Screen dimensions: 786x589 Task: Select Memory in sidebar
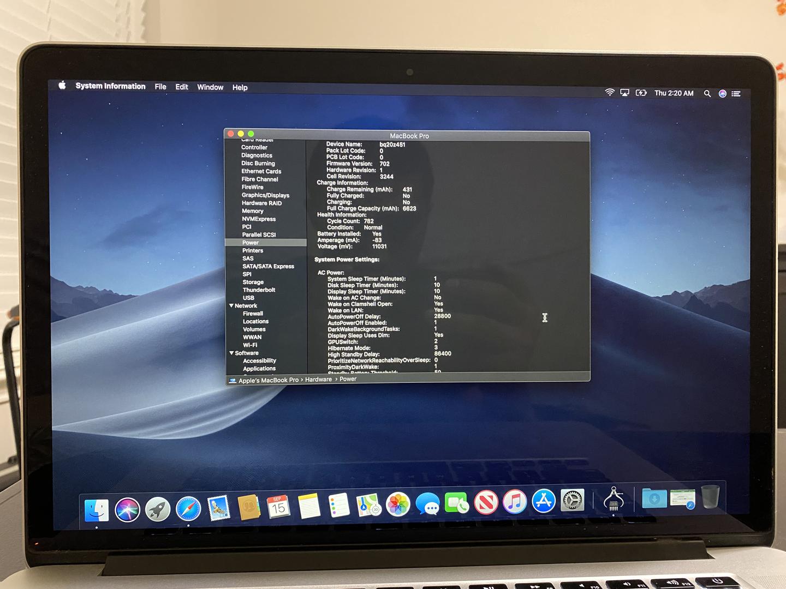pyautogui.click(x=253, y=211)
